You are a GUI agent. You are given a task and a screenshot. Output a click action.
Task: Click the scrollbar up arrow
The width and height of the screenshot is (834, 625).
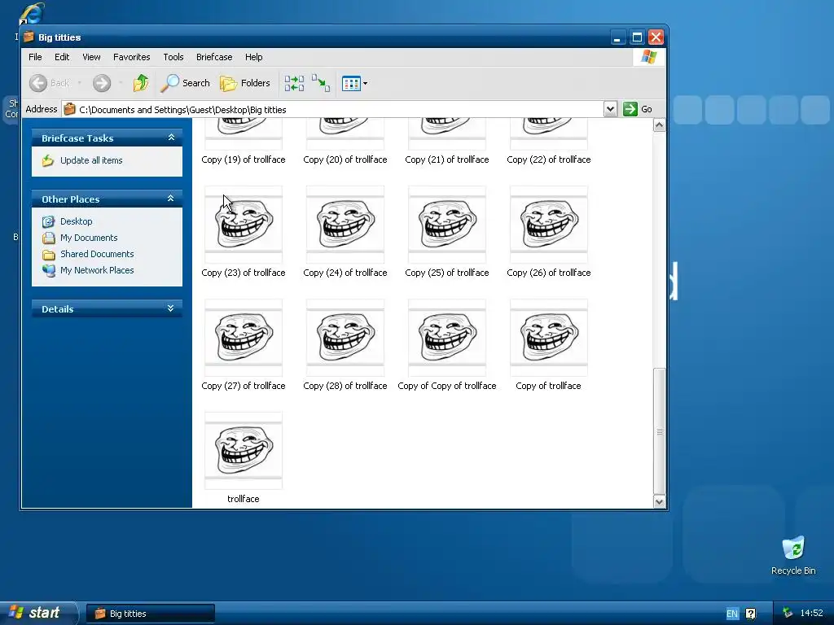coord(659,125)
